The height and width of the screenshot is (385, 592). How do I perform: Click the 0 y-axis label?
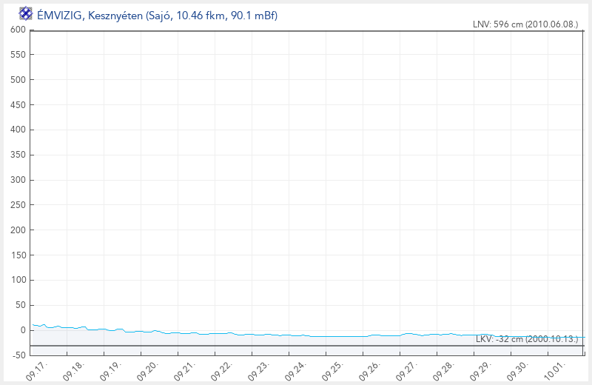coord(23,330)
